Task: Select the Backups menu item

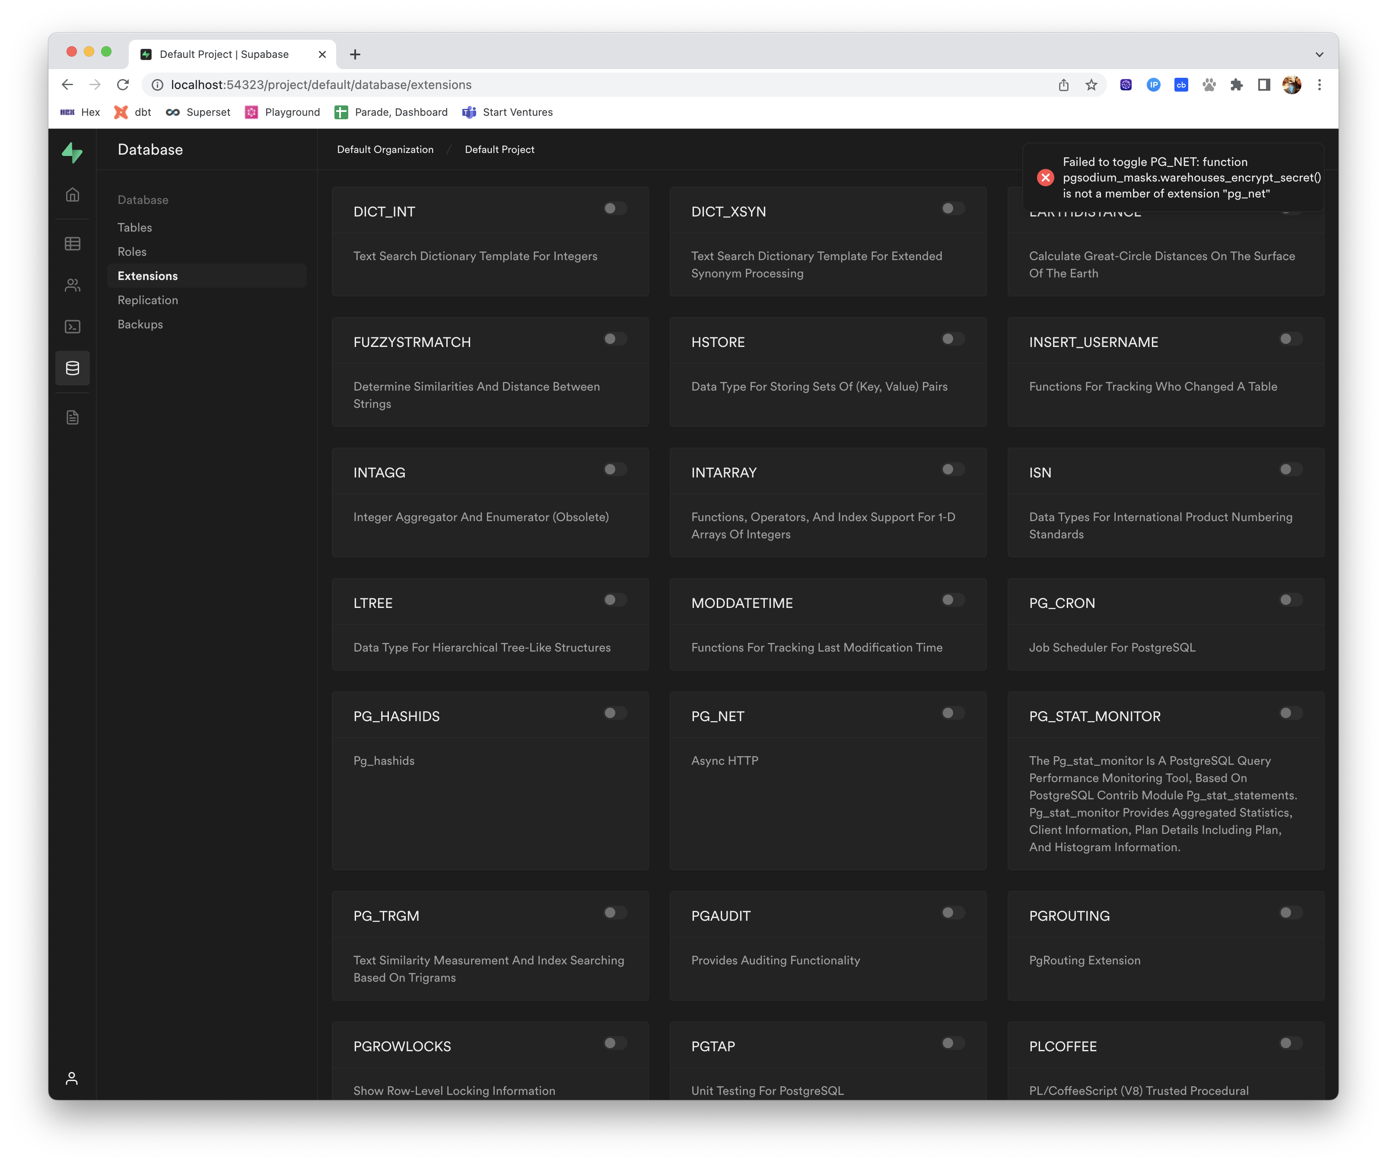Action: pos(140,324)
